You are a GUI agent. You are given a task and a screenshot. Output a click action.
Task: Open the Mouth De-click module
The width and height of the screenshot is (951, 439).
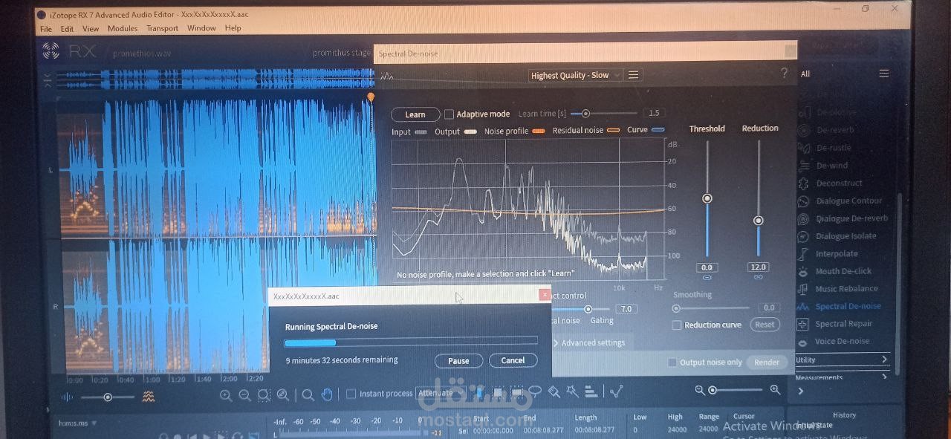pos(843,272)
